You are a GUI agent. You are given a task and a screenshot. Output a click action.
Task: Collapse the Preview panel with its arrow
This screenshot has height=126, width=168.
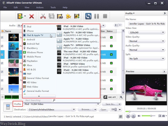pyautogui.click(x=164, y=71)
